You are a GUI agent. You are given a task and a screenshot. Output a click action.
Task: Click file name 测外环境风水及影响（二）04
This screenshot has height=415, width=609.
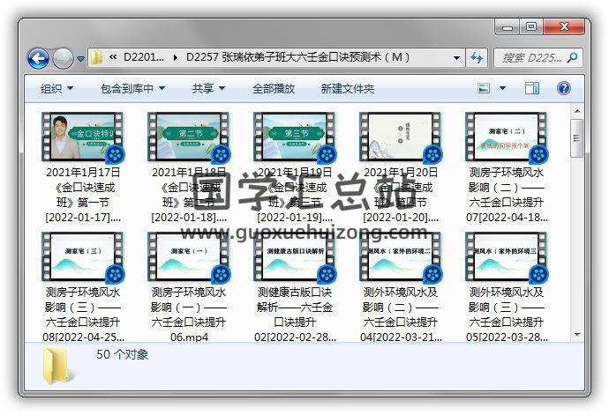[401, 315]
